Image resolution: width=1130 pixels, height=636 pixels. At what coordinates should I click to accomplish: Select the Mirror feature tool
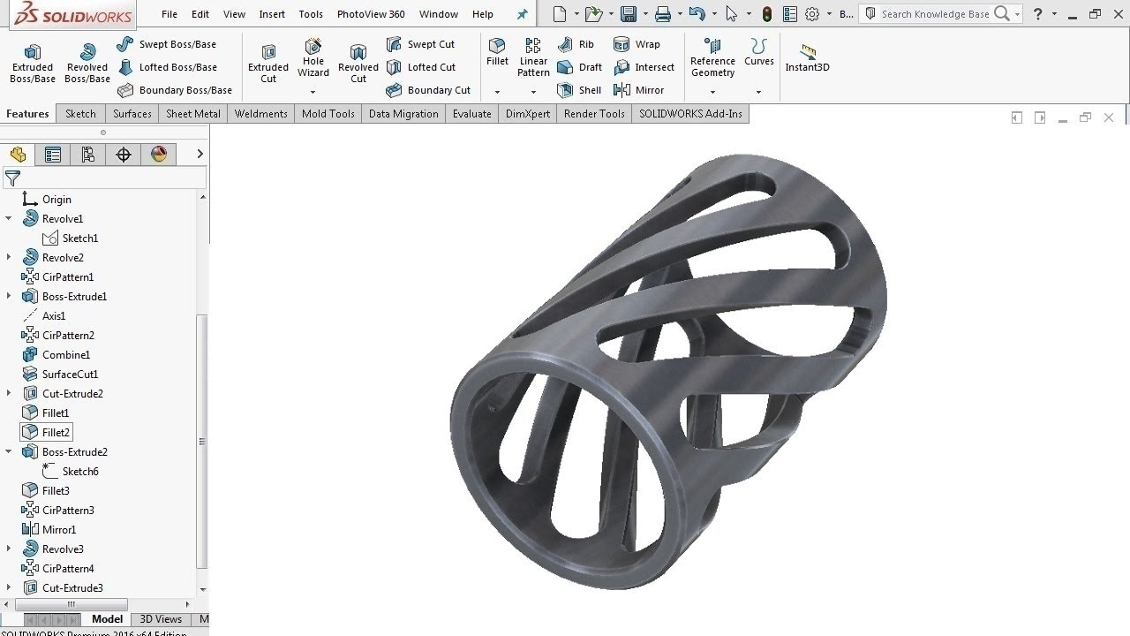tap(639, 90)
